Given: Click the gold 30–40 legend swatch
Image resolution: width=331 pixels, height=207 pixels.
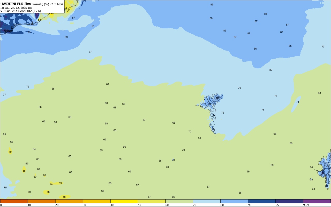Looking at the screenshot, I should point(96,201).
